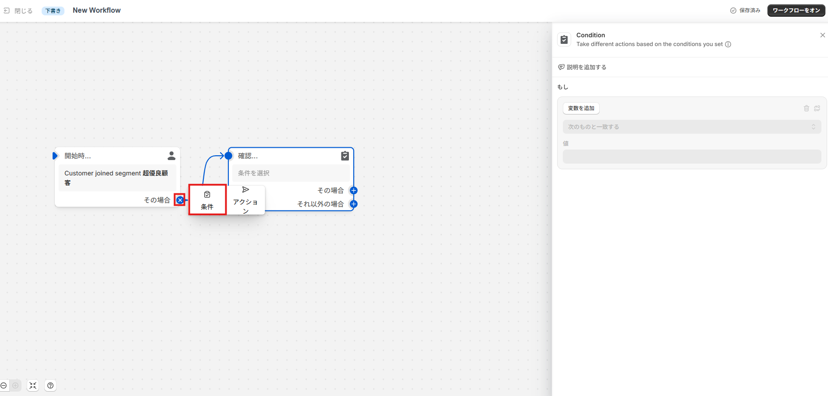
Task: Click the blue X connector on trigger node
Action: [x=180, y=200]
